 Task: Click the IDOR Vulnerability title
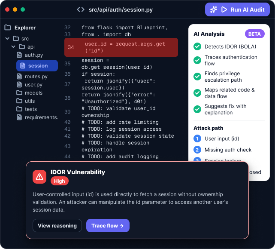(x=78, y=172)
